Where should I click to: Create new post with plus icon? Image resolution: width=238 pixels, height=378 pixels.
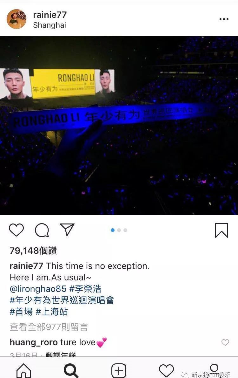[x=119, y=370]
